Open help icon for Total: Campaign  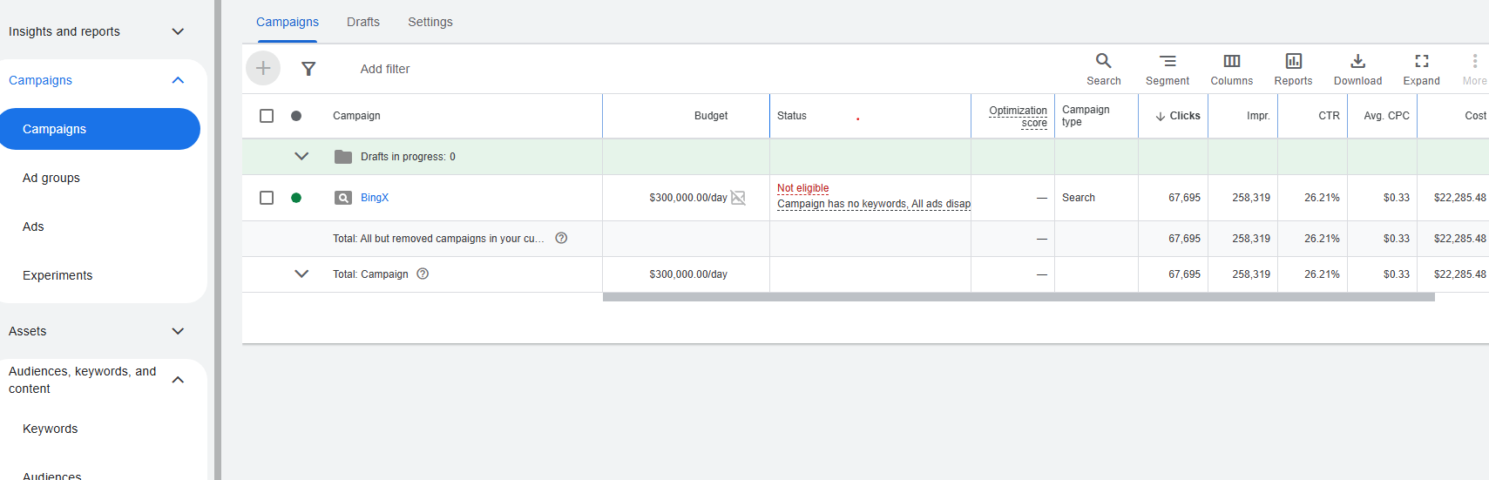click(423, 274)
